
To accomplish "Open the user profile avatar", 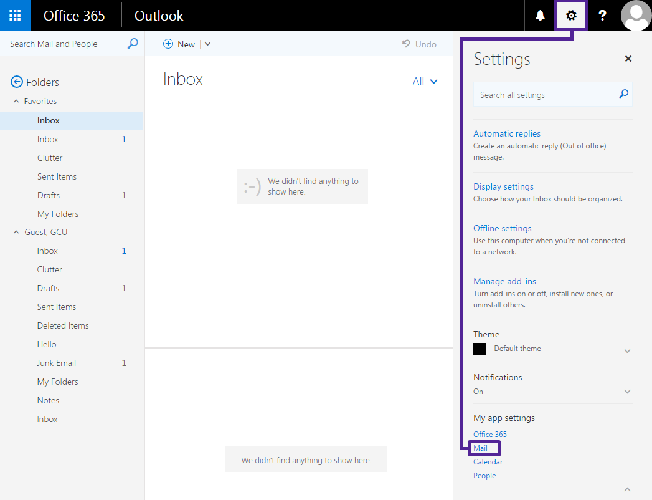I will tap(636, 16).
